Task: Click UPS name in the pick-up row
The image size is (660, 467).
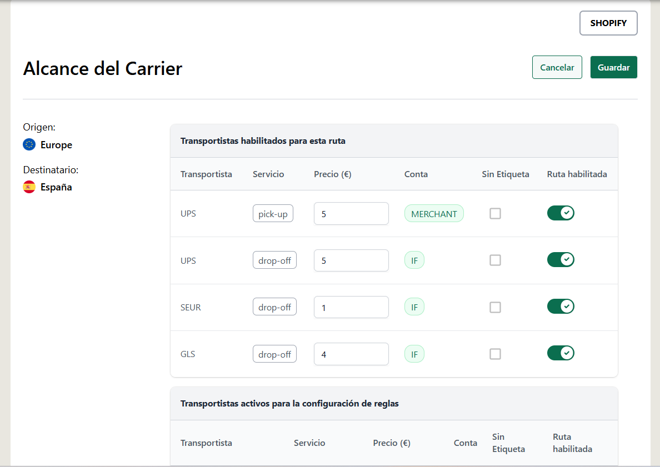Action: [188, 214]
